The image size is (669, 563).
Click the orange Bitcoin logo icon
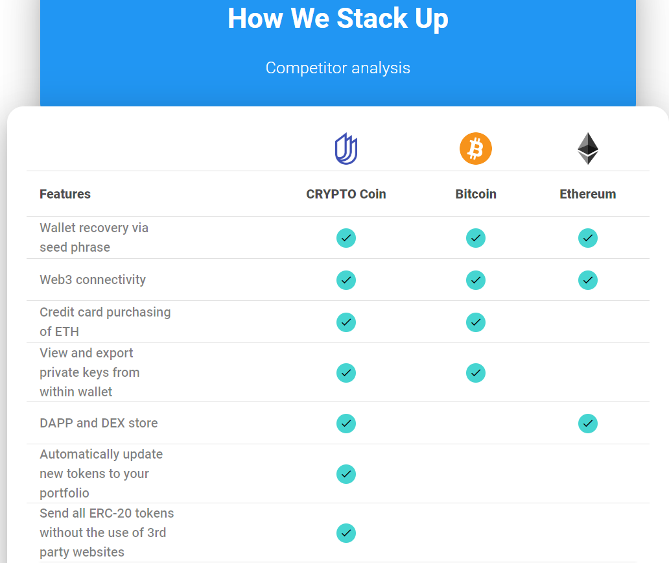coord(476,149)
